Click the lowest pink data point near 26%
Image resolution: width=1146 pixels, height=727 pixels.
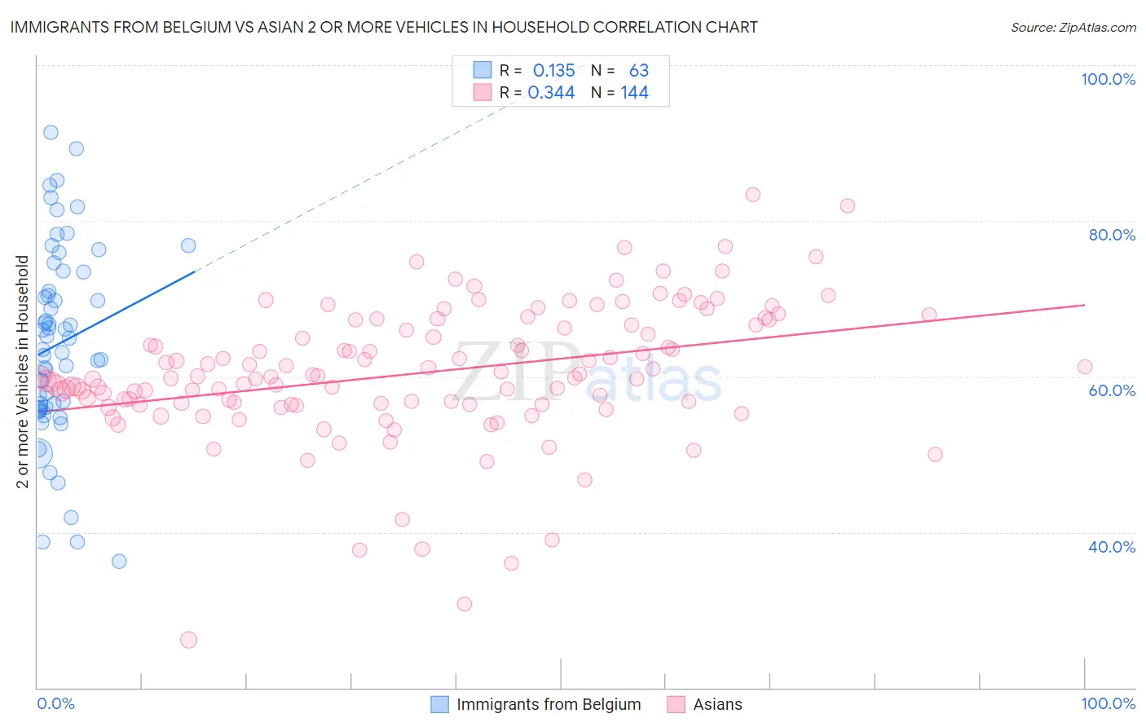click(188, 640)
